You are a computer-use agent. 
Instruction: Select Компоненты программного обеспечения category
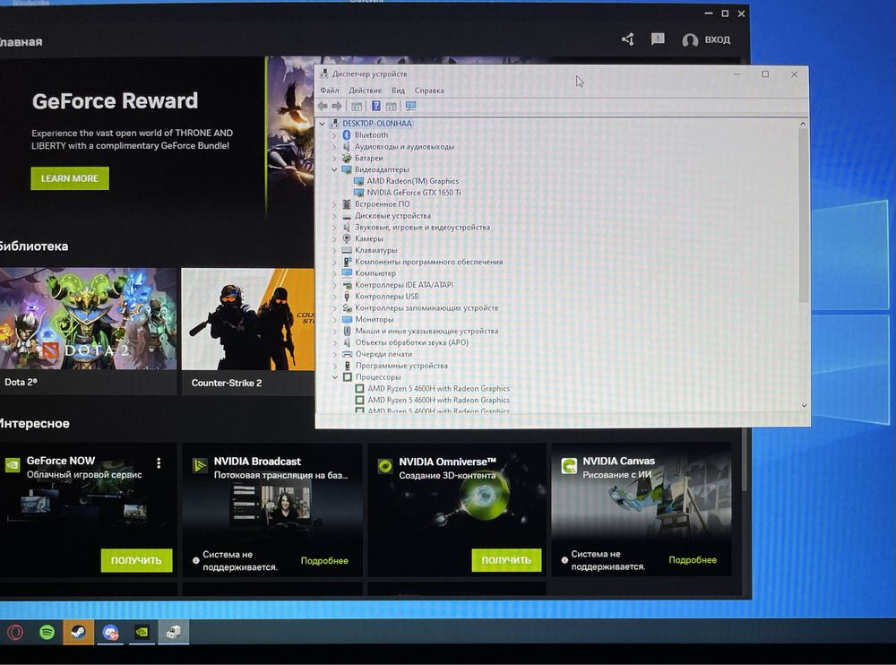point(429,262)
